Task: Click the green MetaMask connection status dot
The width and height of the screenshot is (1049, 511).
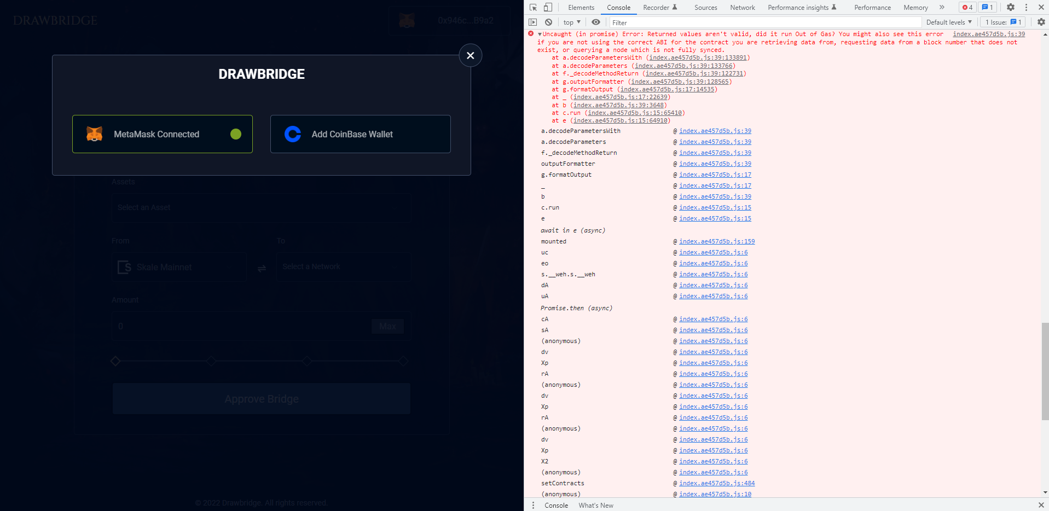Action: (x=235, y=134)
